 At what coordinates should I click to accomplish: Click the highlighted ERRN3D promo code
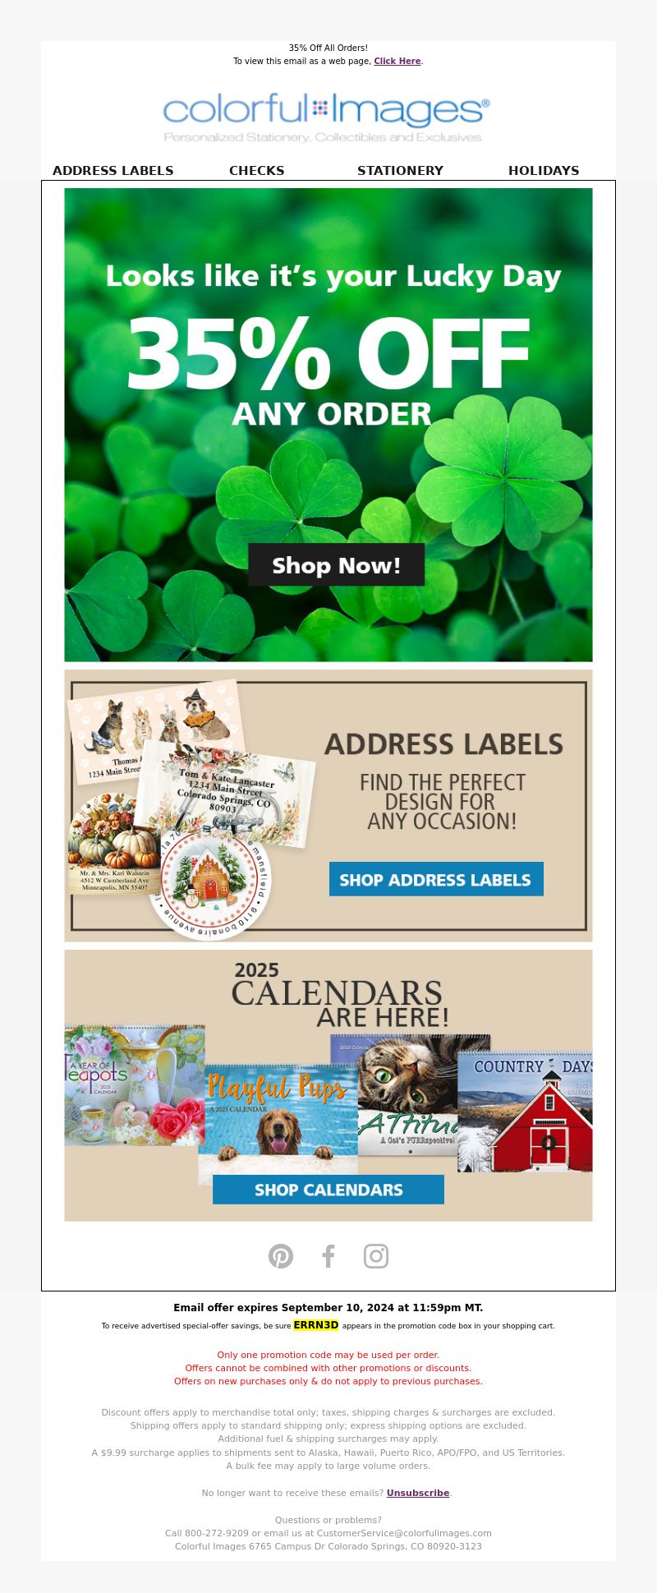click(316, 1325)
